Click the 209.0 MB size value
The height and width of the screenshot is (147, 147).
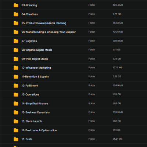(118, 41)
